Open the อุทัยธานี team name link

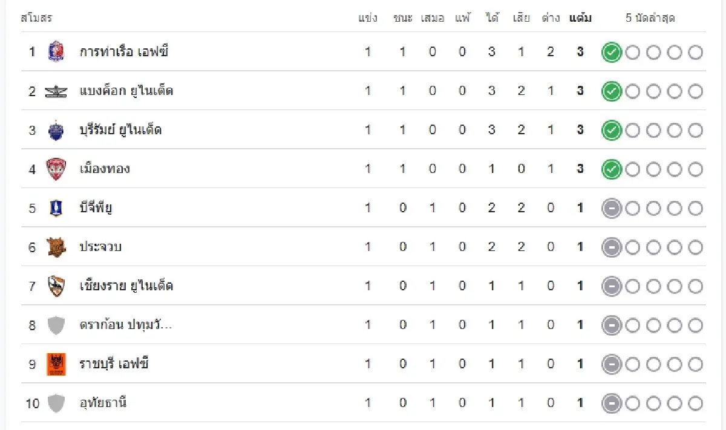tap(103, 403)
